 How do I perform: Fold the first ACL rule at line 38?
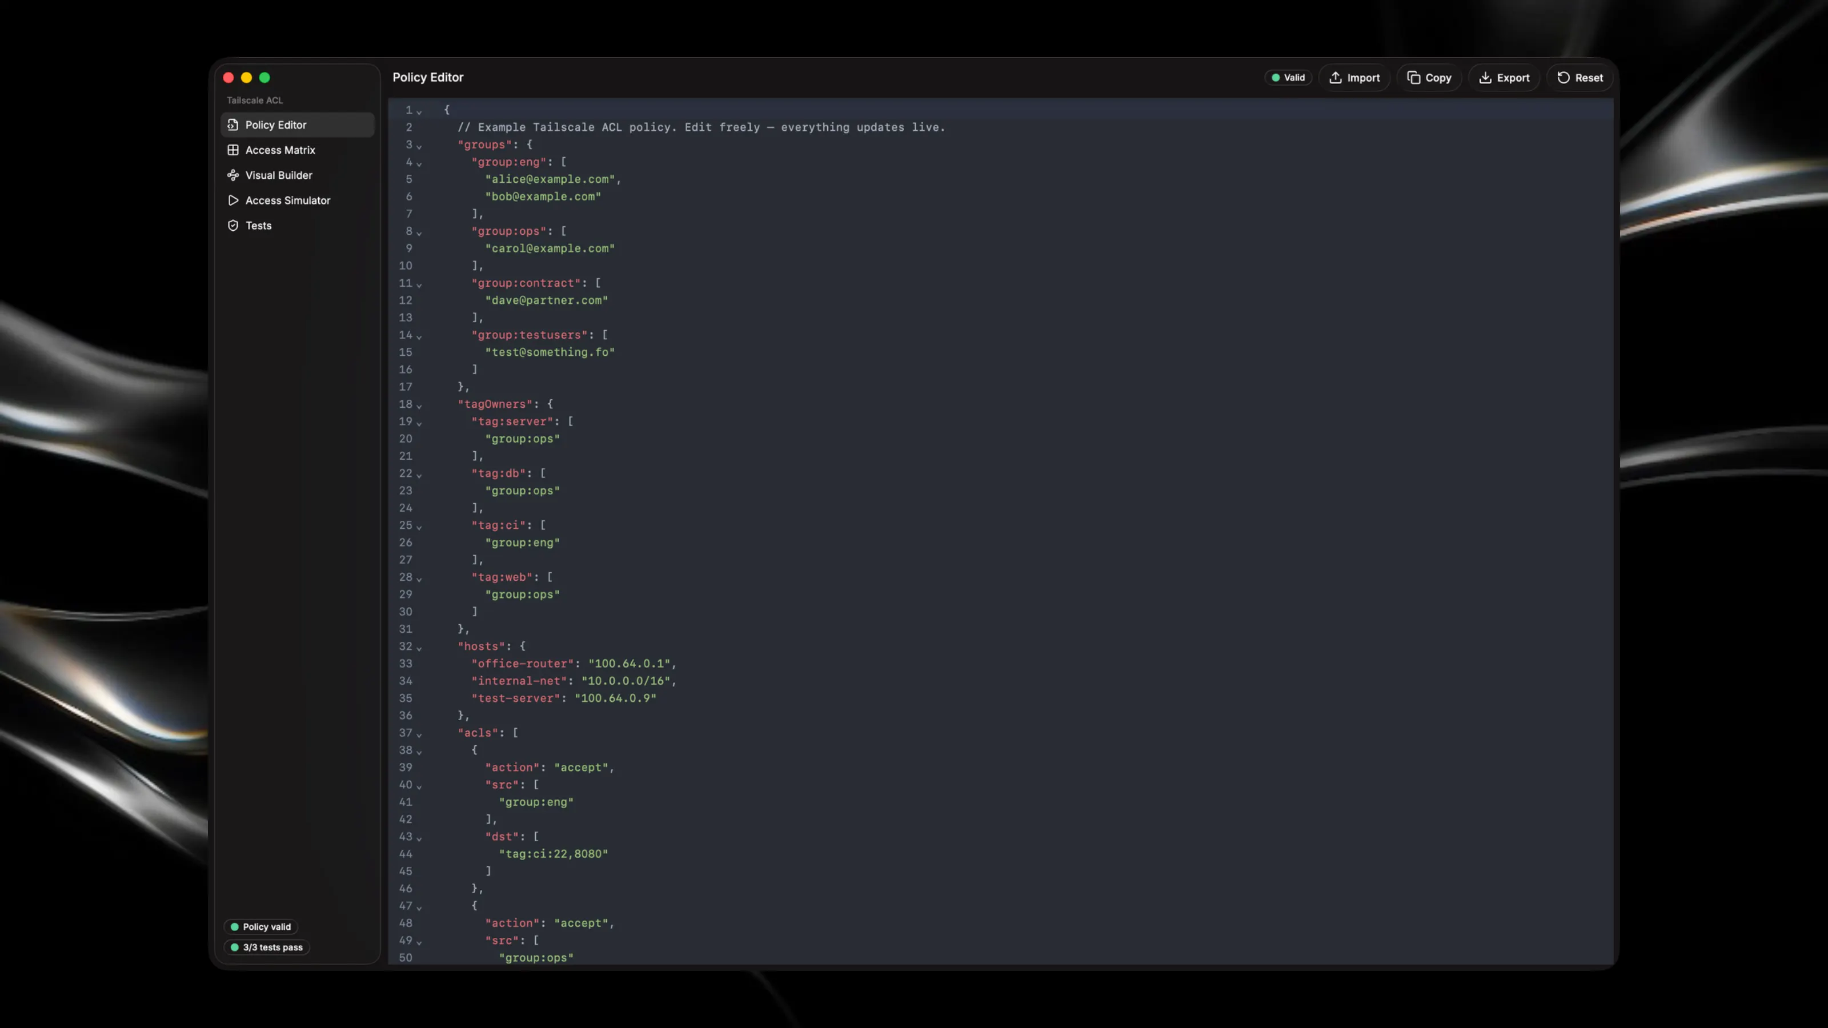pyautogui.click(x=419, y=752)
